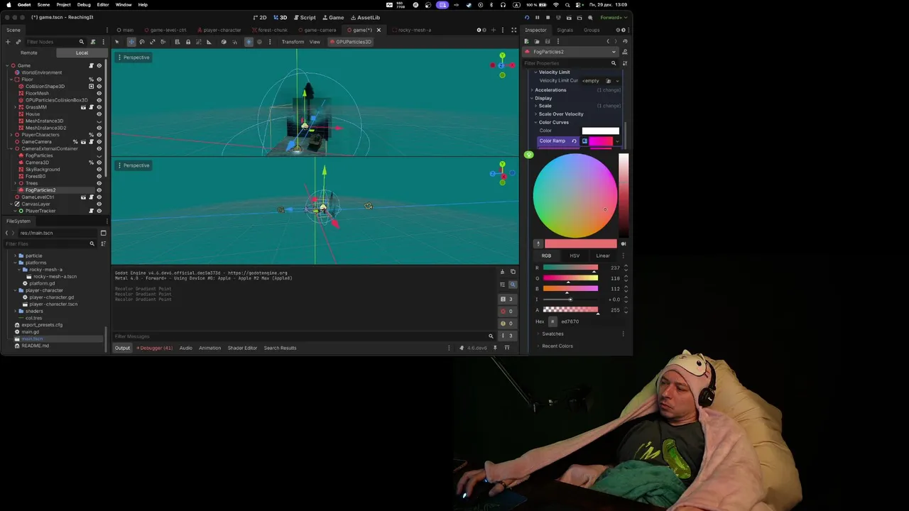Select the Select Mode arrow tool
Image resolution: width=909 pixels, height=511 pixels.
point(117,42)
